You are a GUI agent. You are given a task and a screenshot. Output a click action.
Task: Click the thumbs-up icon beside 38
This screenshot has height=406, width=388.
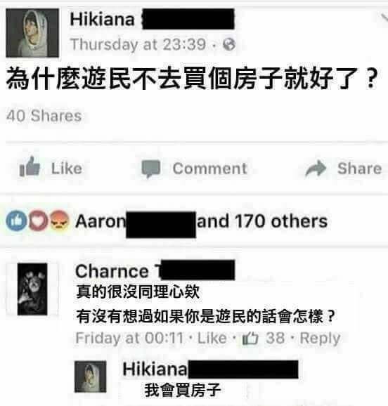[250, 339]
